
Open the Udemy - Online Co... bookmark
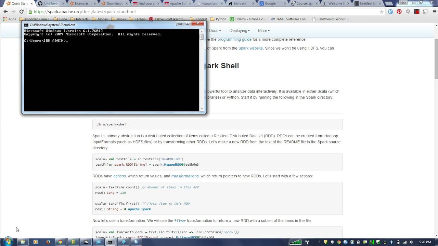(248, 19)
